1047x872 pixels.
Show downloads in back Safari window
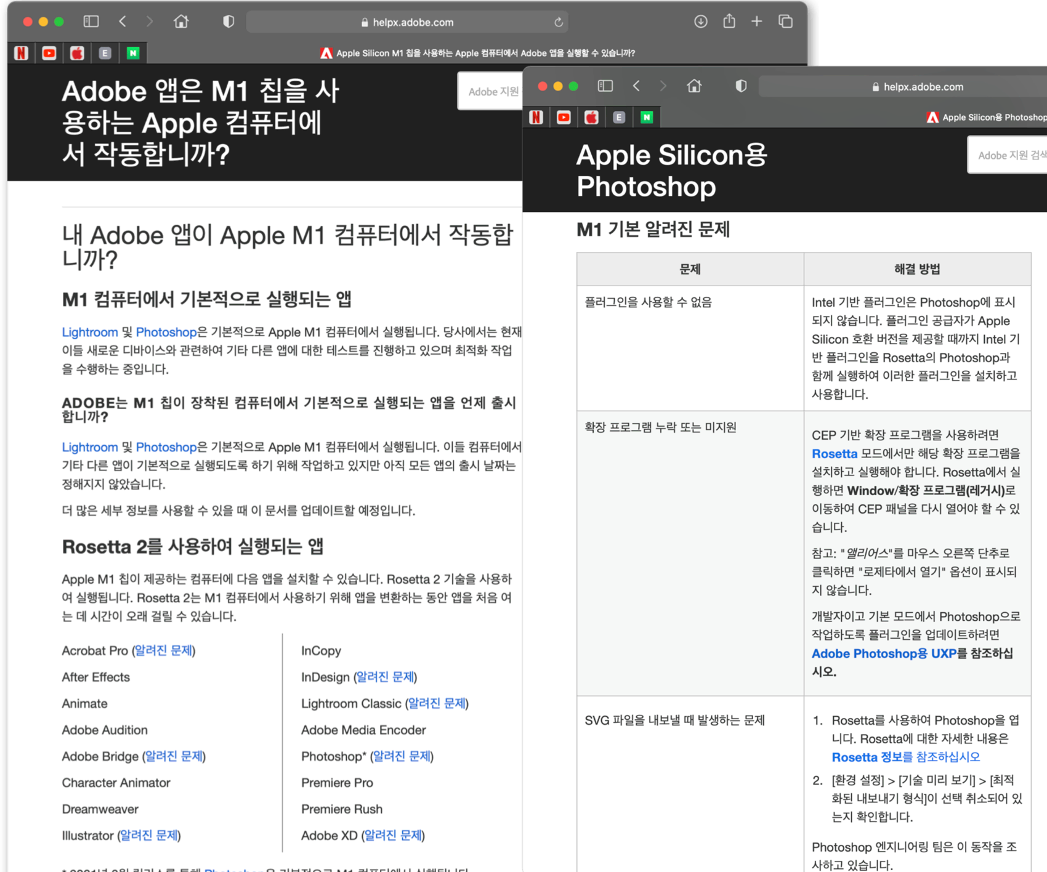click(700, 22)
